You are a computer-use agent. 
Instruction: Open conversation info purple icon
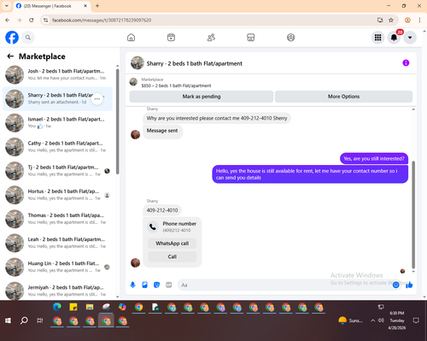pos(406,63)
